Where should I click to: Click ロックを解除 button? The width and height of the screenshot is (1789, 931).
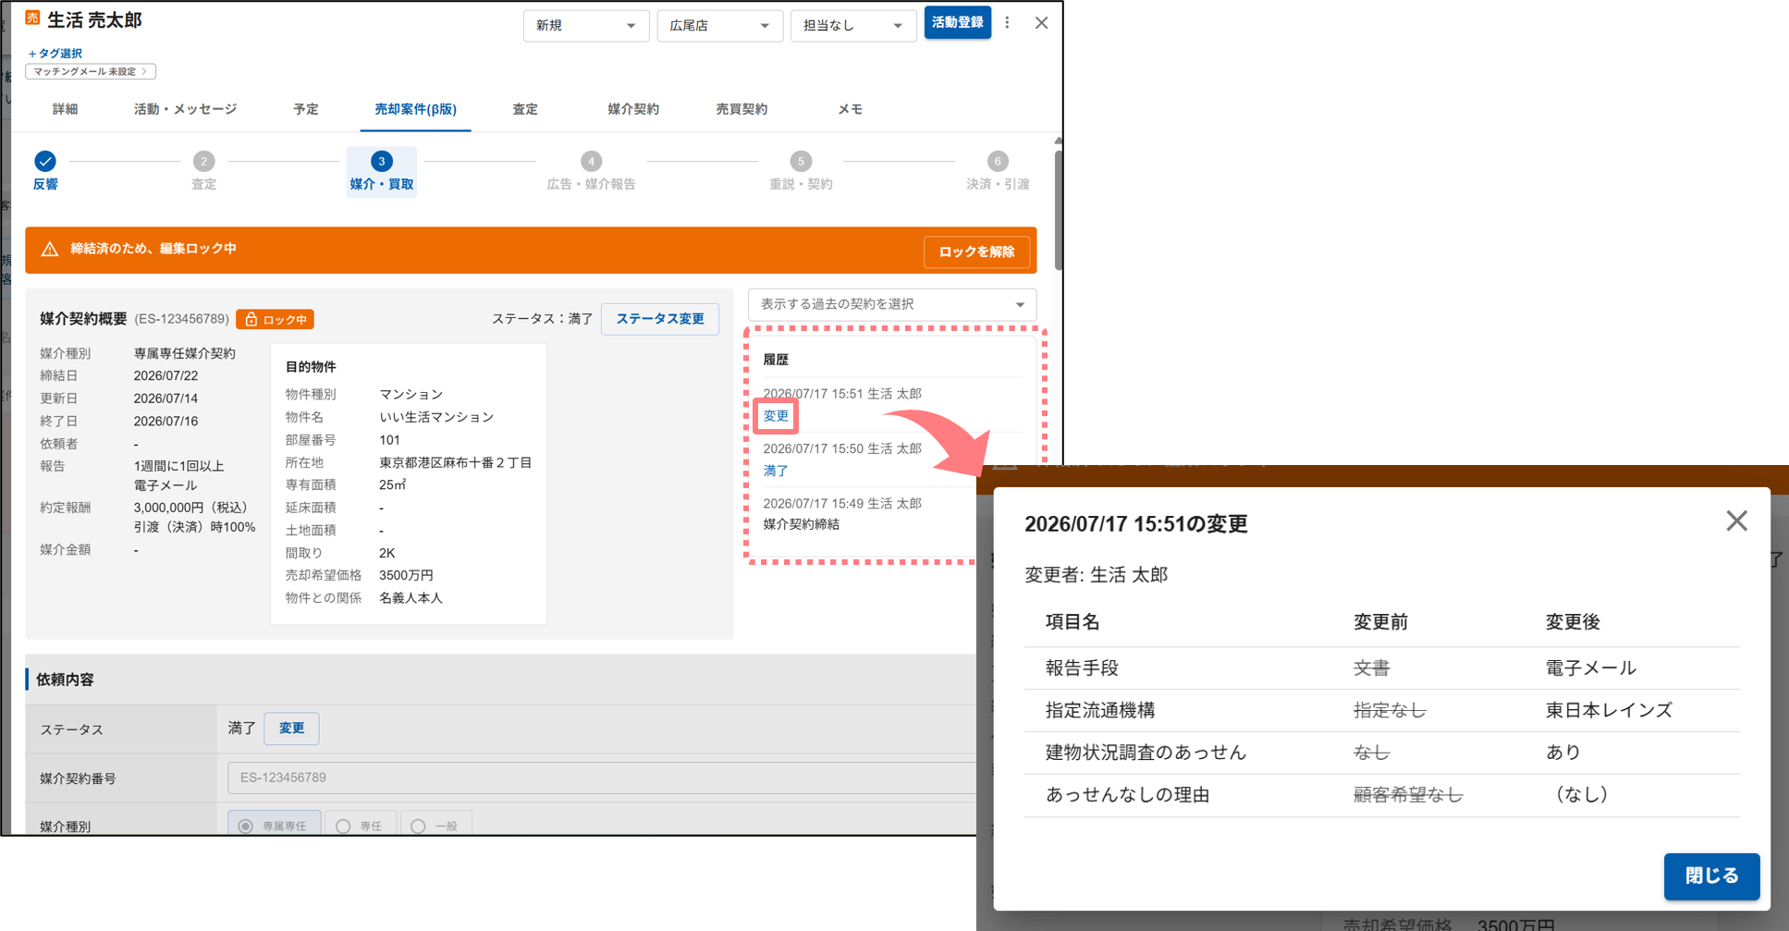(x=977, y=251)
